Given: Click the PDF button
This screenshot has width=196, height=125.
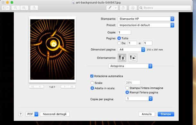Looking at the screenshot, I should pyautogui.click(x=30, y=114).
